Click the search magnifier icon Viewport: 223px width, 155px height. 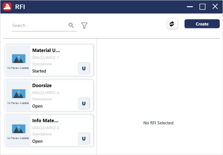tap(71, 25)
